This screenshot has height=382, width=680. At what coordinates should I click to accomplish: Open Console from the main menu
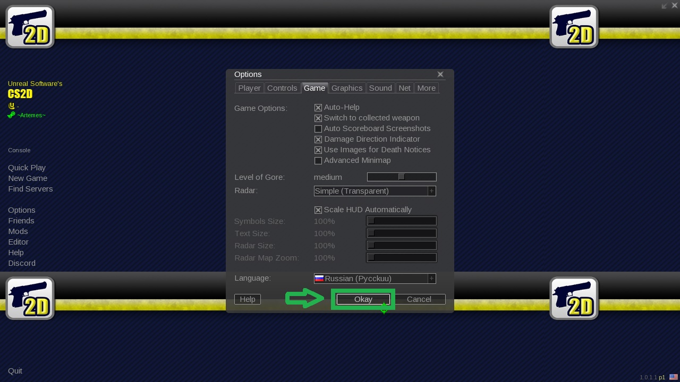coord(19,150)
